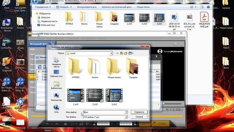This screenshot has width=234, height=132.
Task: Open the Разное desktop folder
Action: (x=20, y=23)
